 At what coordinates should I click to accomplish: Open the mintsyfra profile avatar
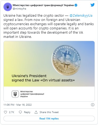point(8,7)
